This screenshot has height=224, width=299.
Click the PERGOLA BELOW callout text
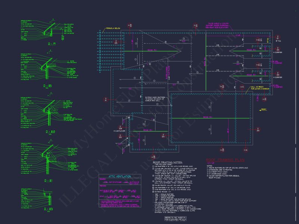coord(113,28)
